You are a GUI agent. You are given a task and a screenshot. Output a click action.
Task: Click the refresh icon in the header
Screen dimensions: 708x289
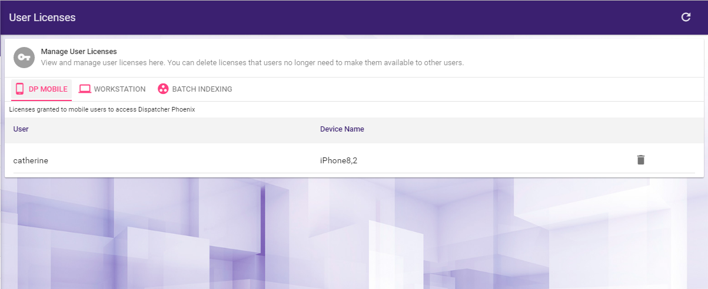pyautogui.click(x=686, y=17)
